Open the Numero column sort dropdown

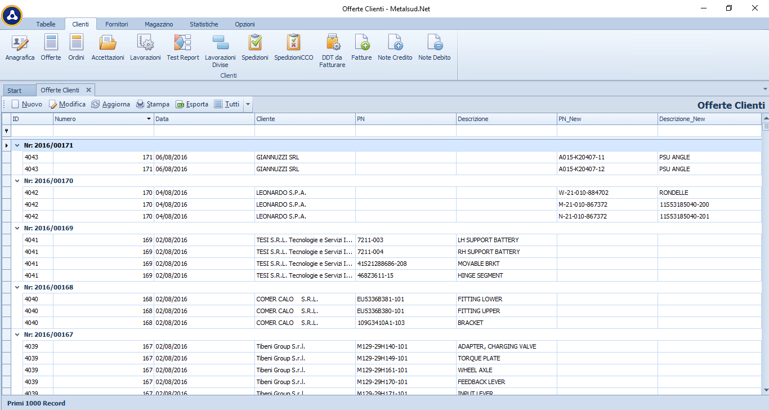coord(149,119)
